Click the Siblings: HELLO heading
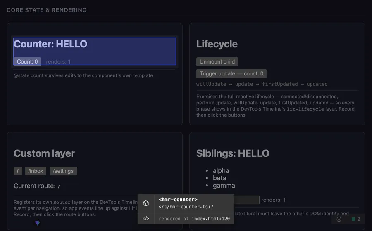 pyautogui.click(x=233, y=153)
